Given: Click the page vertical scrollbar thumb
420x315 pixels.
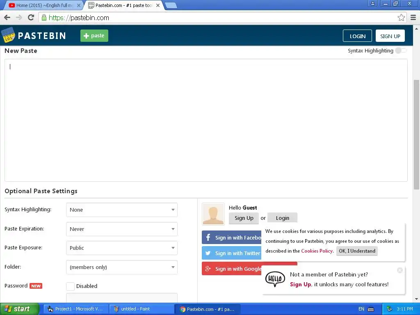Looking at the screenshot, I should tap(416, 135).
